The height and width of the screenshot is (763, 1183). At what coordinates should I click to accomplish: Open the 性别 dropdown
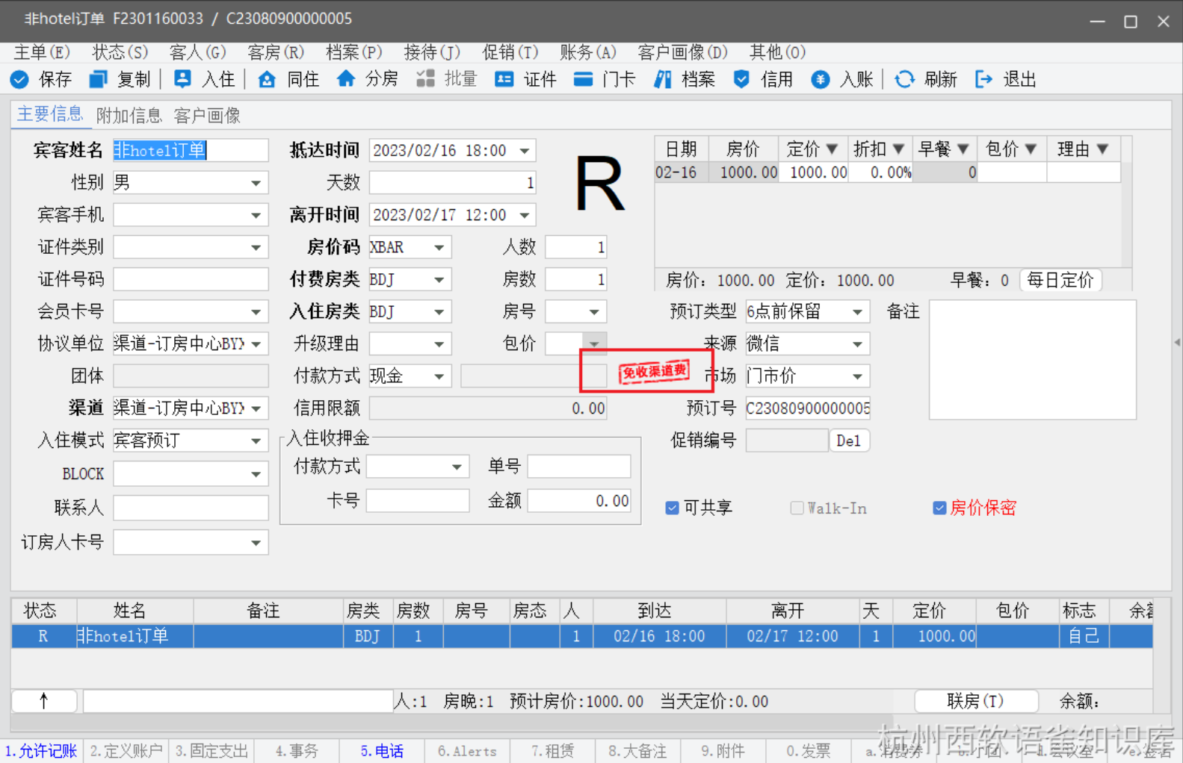click(x=256, y=183)
